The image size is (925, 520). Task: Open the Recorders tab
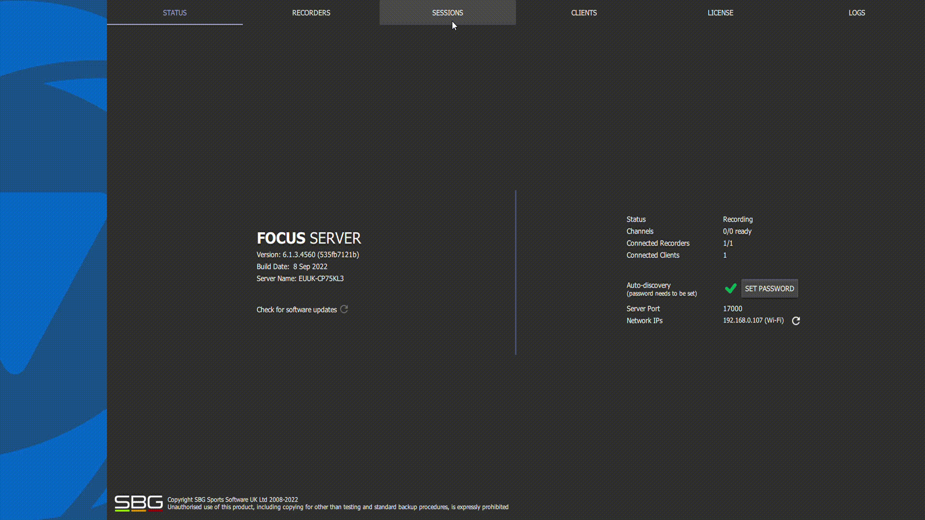[x=311, y=13]
